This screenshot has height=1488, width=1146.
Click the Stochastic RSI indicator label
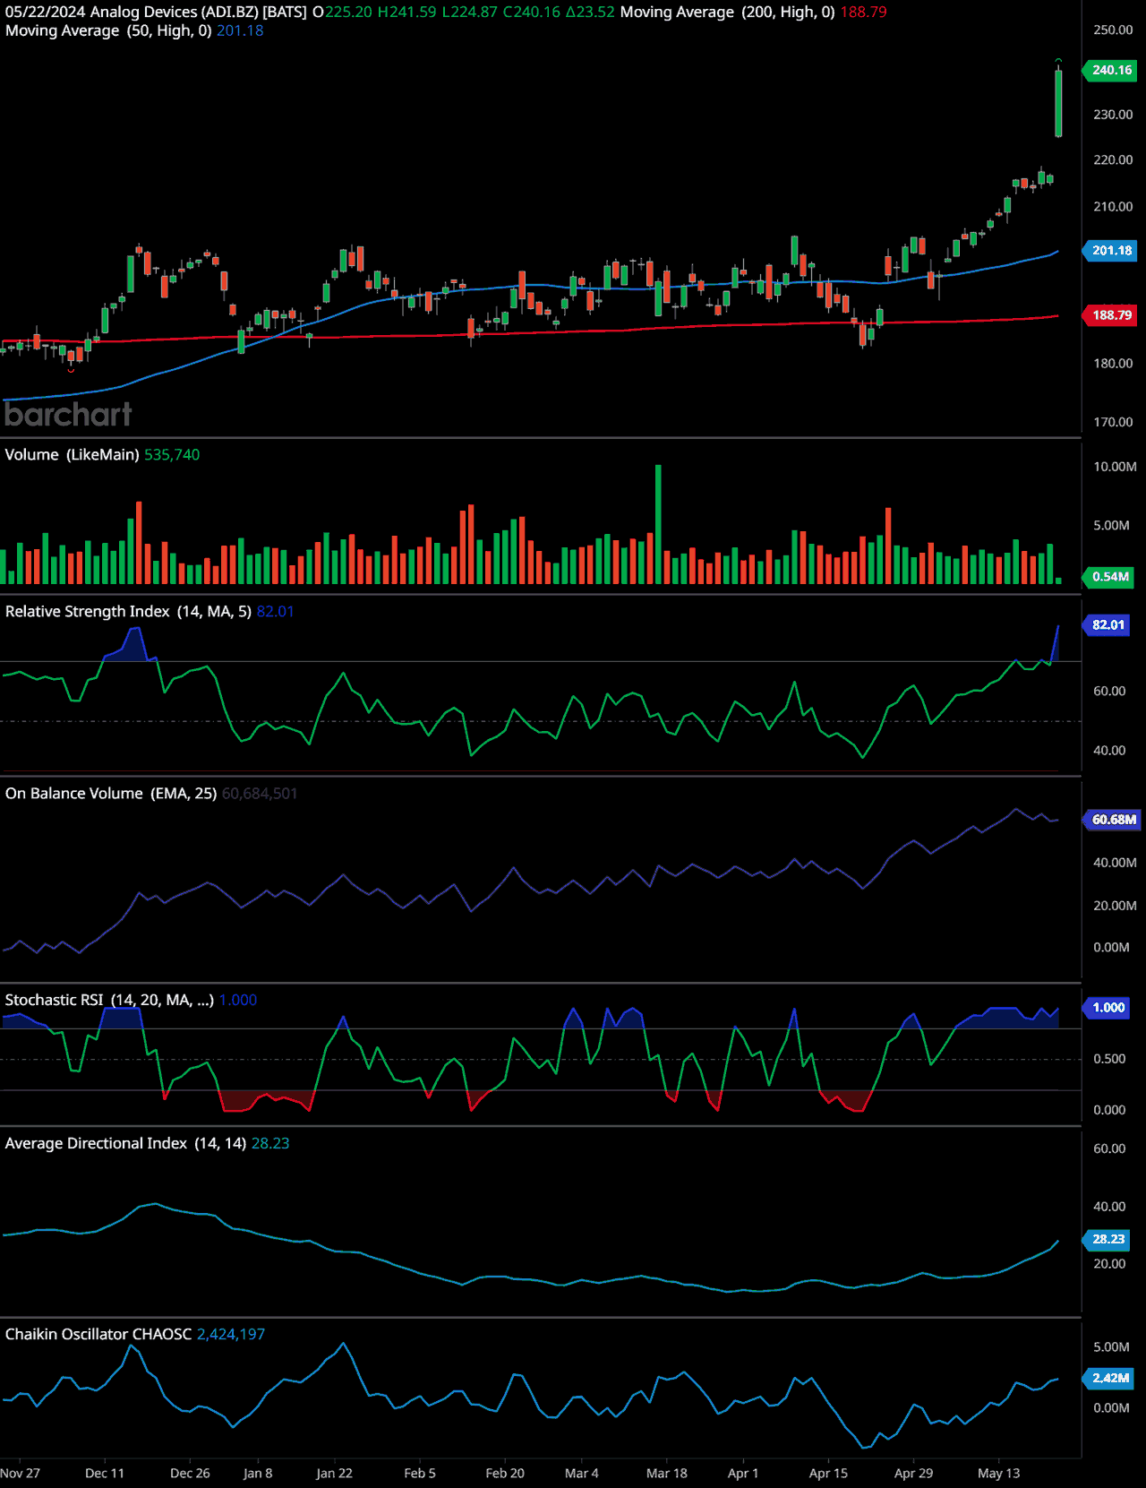[x=109, y=1000]
